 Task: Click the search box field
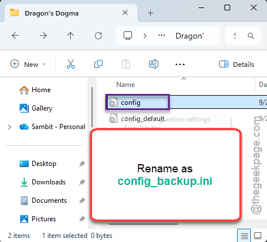(243, 36)
